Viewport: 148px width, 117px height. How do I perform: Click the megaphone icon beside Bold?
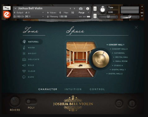click(24, 65)
